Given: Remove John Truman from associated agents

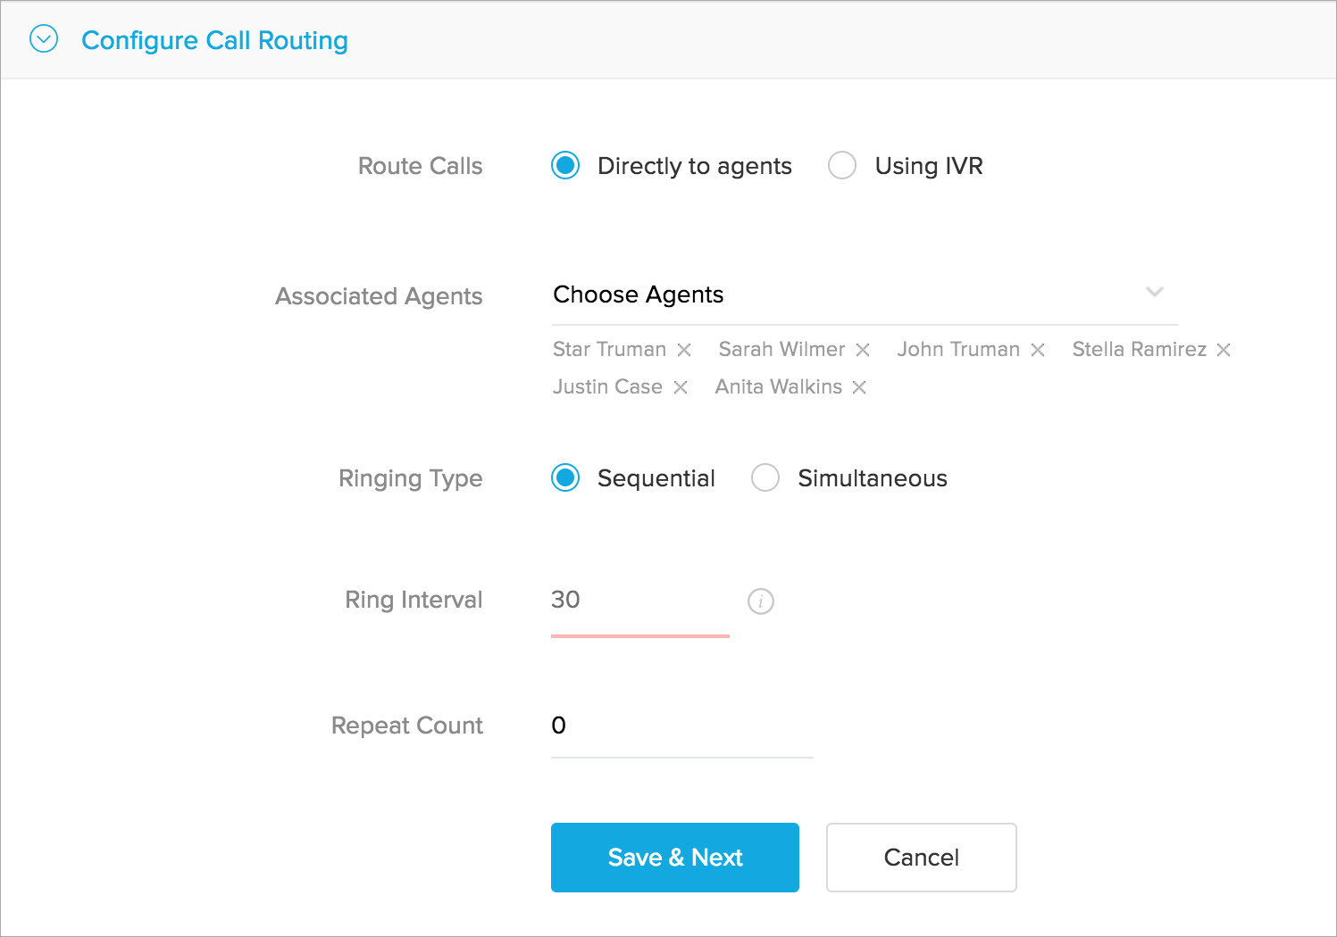Looking at the screenshot, I should coord(1038,350).
